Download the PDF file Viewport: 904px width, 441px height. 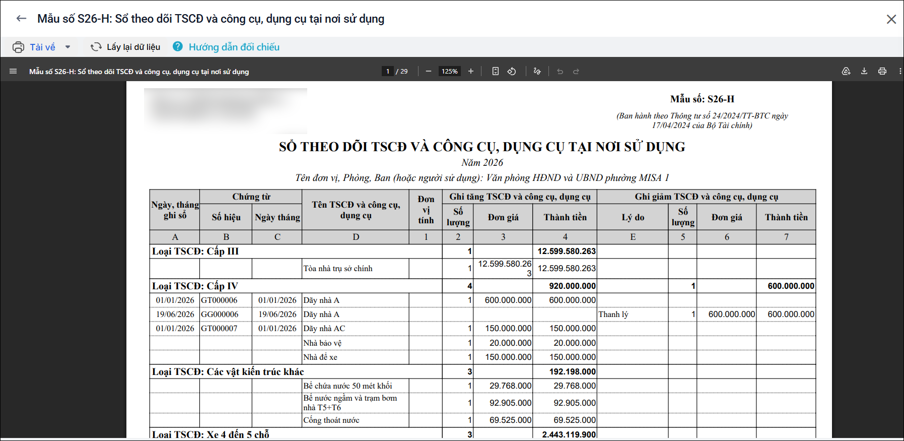pos(864,72)
